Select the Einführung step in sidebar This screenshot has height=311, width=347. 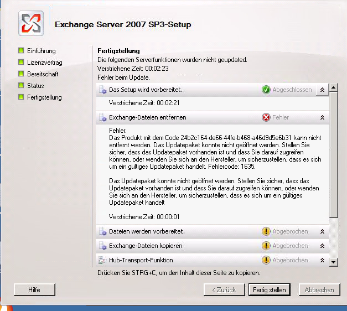click(42, 51)
